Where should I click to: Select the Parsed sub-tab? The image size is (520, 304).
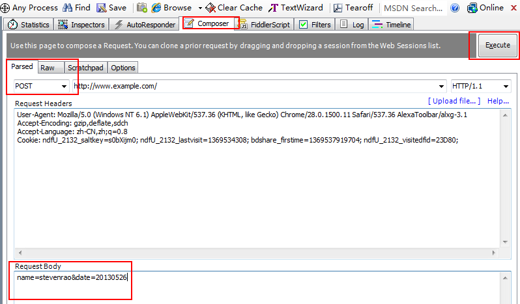coord(22,66)
